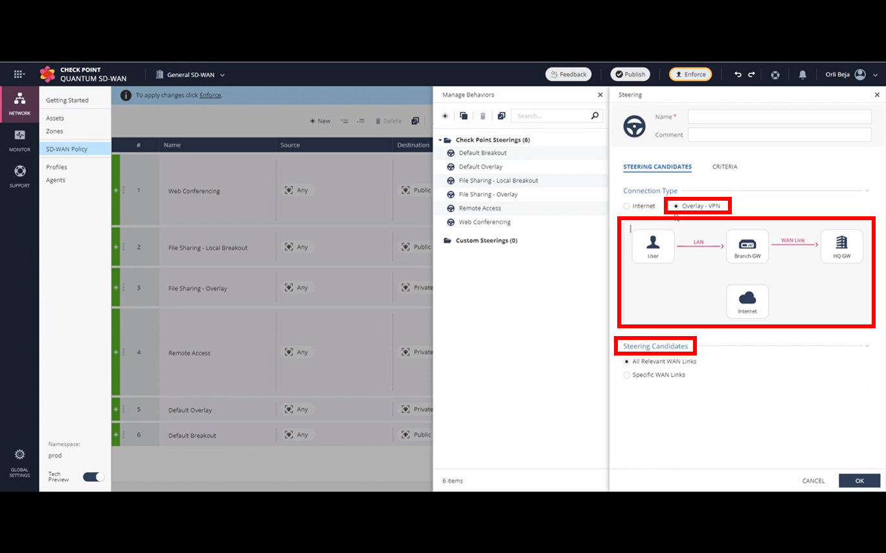Click the Enforce button in top bar
The image size is (886, 553).
pyautogui.click(x=690, y=74)
